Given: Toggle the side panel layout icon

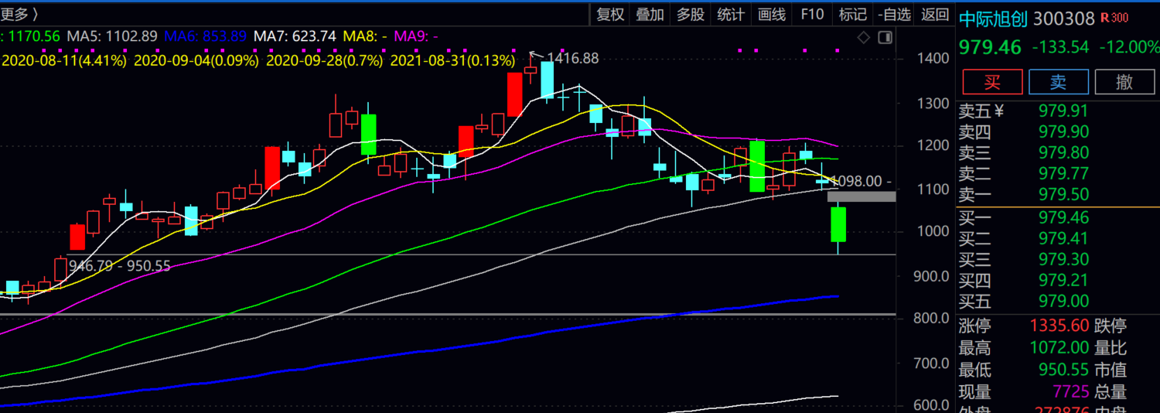Looking at the screenshot, I should 885,37.
